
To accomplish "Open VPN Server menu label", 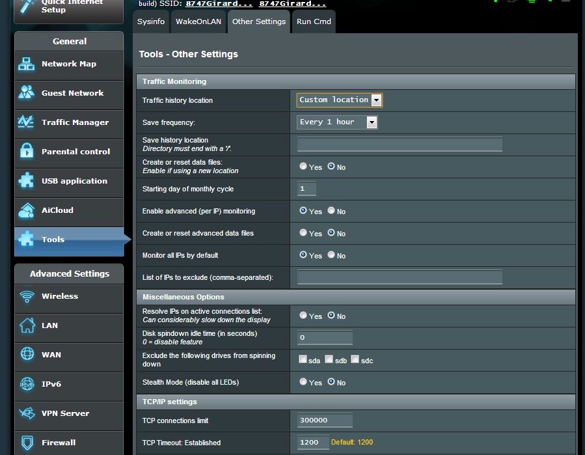I will (x=65, y=413).
